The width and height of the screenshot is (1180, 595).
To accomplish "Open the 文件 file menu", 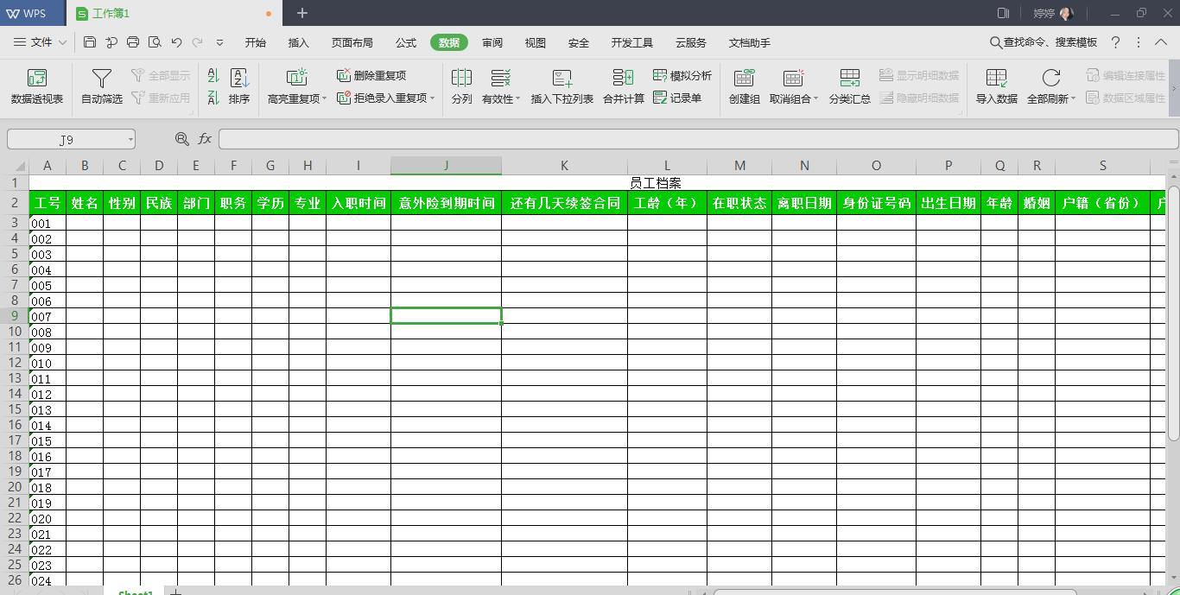I will click(41, 41).
